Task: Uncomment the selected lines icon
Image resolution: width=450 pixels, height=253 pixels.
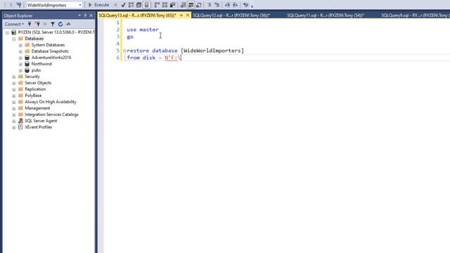Action: pos(217,5)
